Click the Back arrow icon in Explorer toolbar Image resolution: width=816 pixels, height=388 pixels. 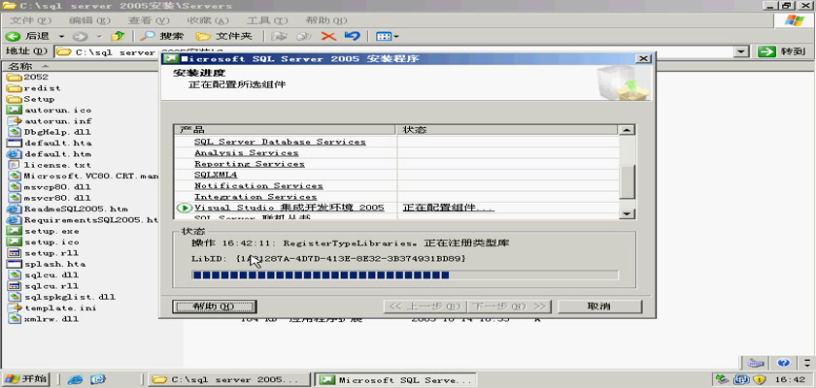coord(13,36)
